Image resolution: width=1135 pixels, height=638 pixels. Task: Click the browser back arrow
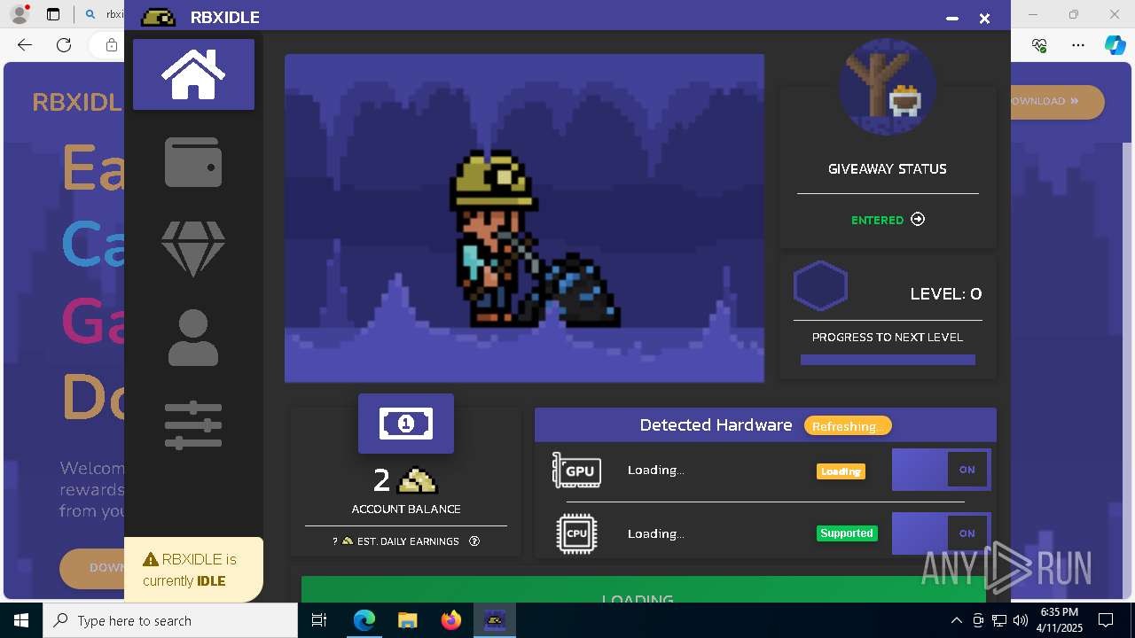tap(25, 45)
